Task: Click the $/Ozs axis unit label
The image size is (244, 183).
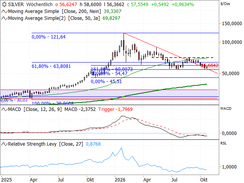Action: 225,4
